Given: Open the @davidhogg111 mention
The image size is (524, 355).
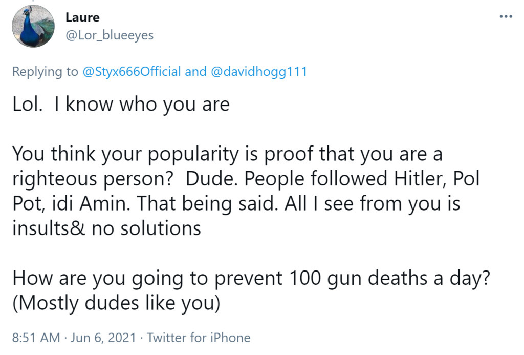Looking at the screenshot, I should click(258, 71).
